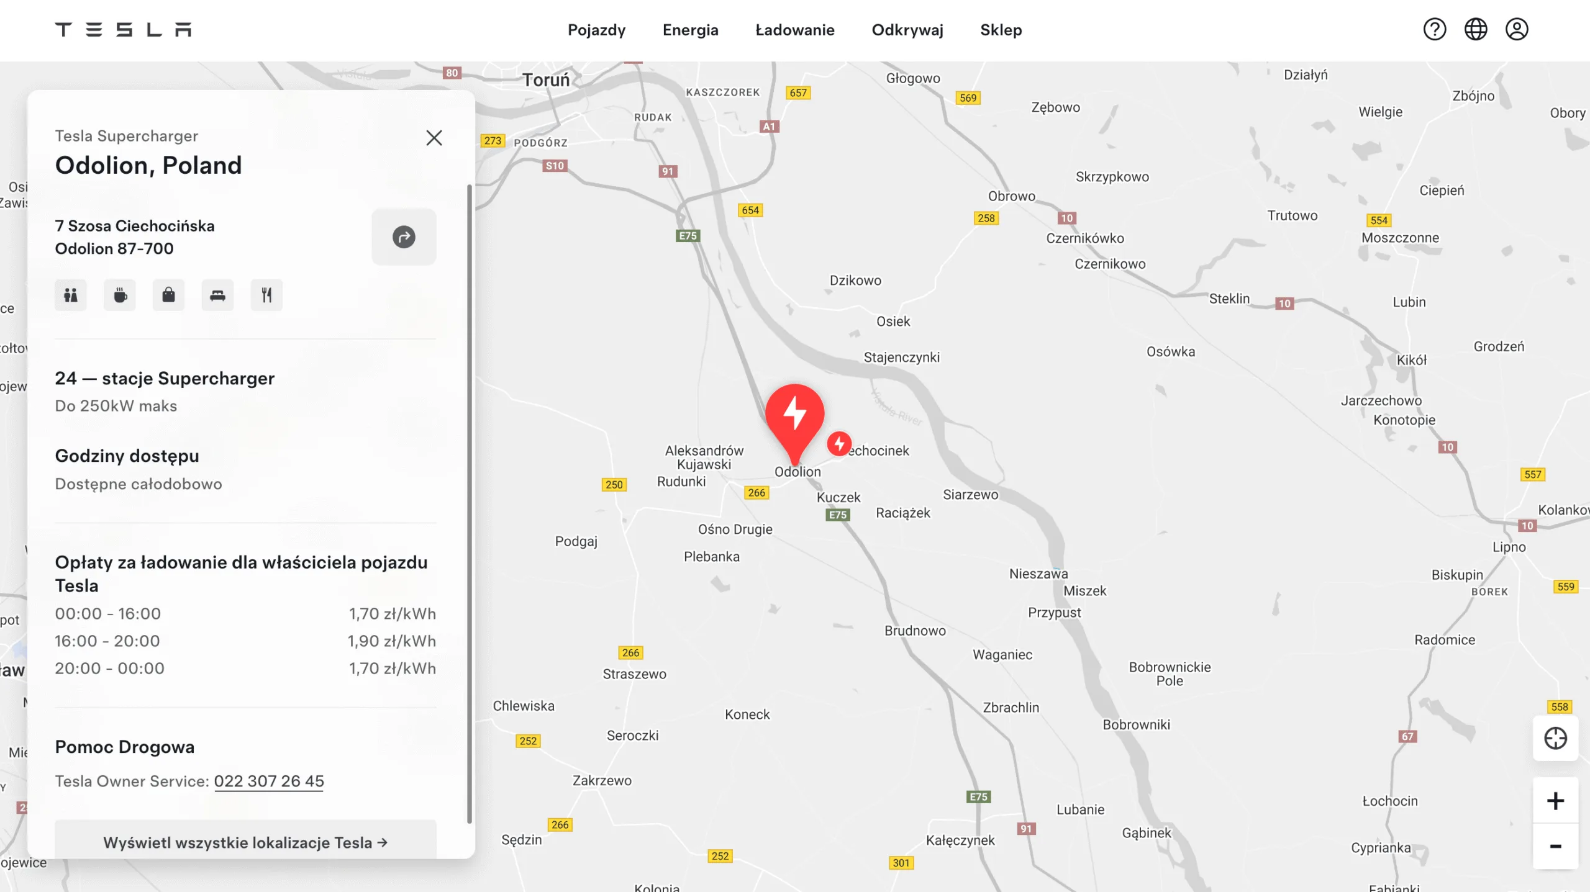Click the shopping bag amenity icon
The image size is (1590, 892).
point(168,295)
